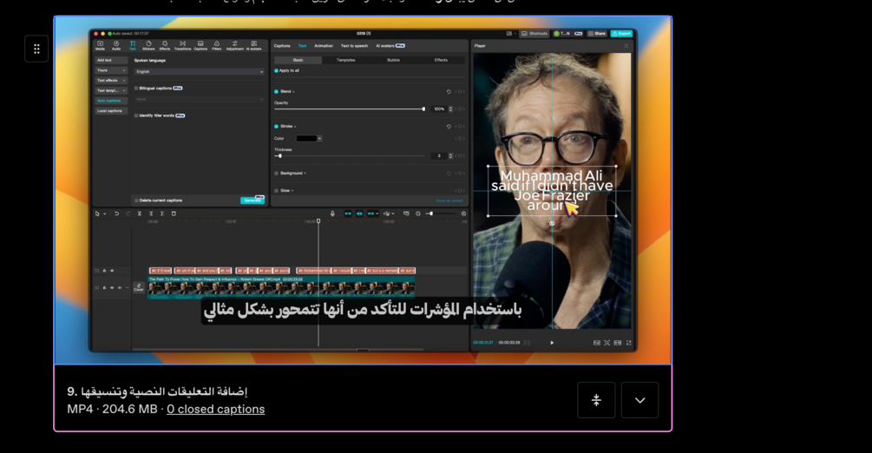The width and height of the screenshot is (872, 453).
Task: Open the Stickers panel icon
Action: click(148, 45)
